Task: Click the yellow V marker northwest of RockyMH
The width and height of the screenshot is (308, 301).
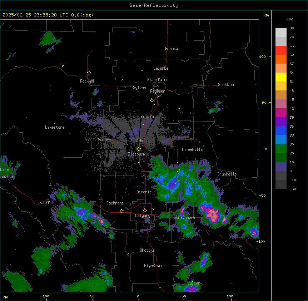Action: click(x=63, y=66)
